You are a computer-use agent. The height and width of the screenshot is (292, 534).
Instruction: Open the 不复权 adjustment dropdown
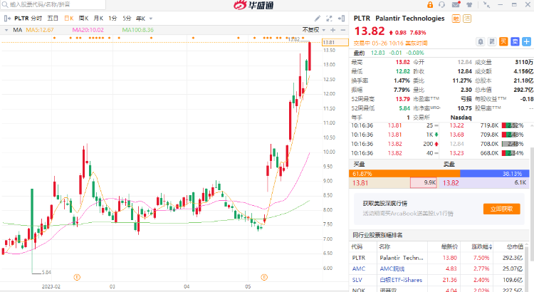pyautogui.click(x=314, y=30)
